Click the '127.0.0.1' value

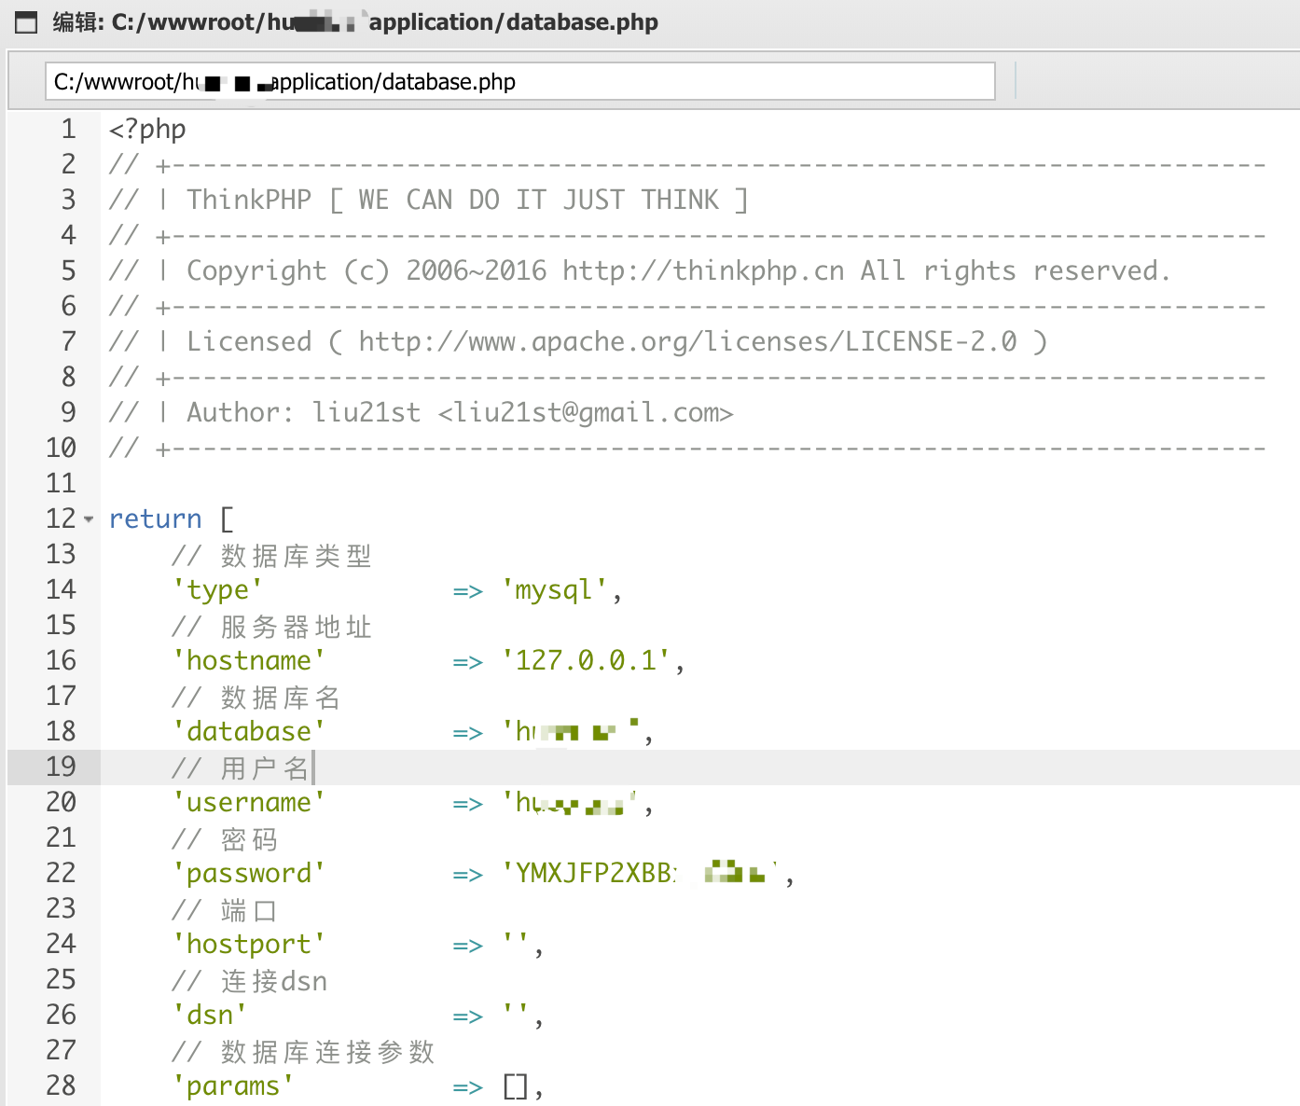pos(586,660)
